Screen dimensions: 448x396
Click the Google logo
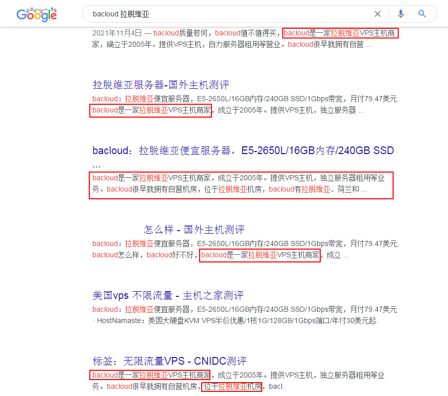tap(36, 14)
